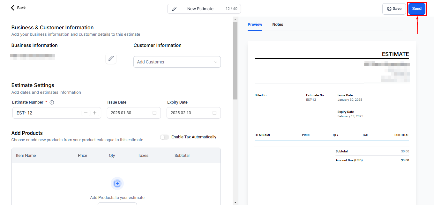Click the Item Name column header
434x205 pixels.
26,156
